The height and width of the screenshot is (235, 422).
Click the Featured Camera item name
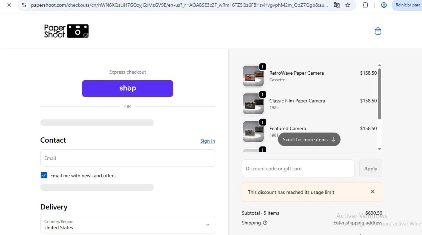[x=288, y=129]
